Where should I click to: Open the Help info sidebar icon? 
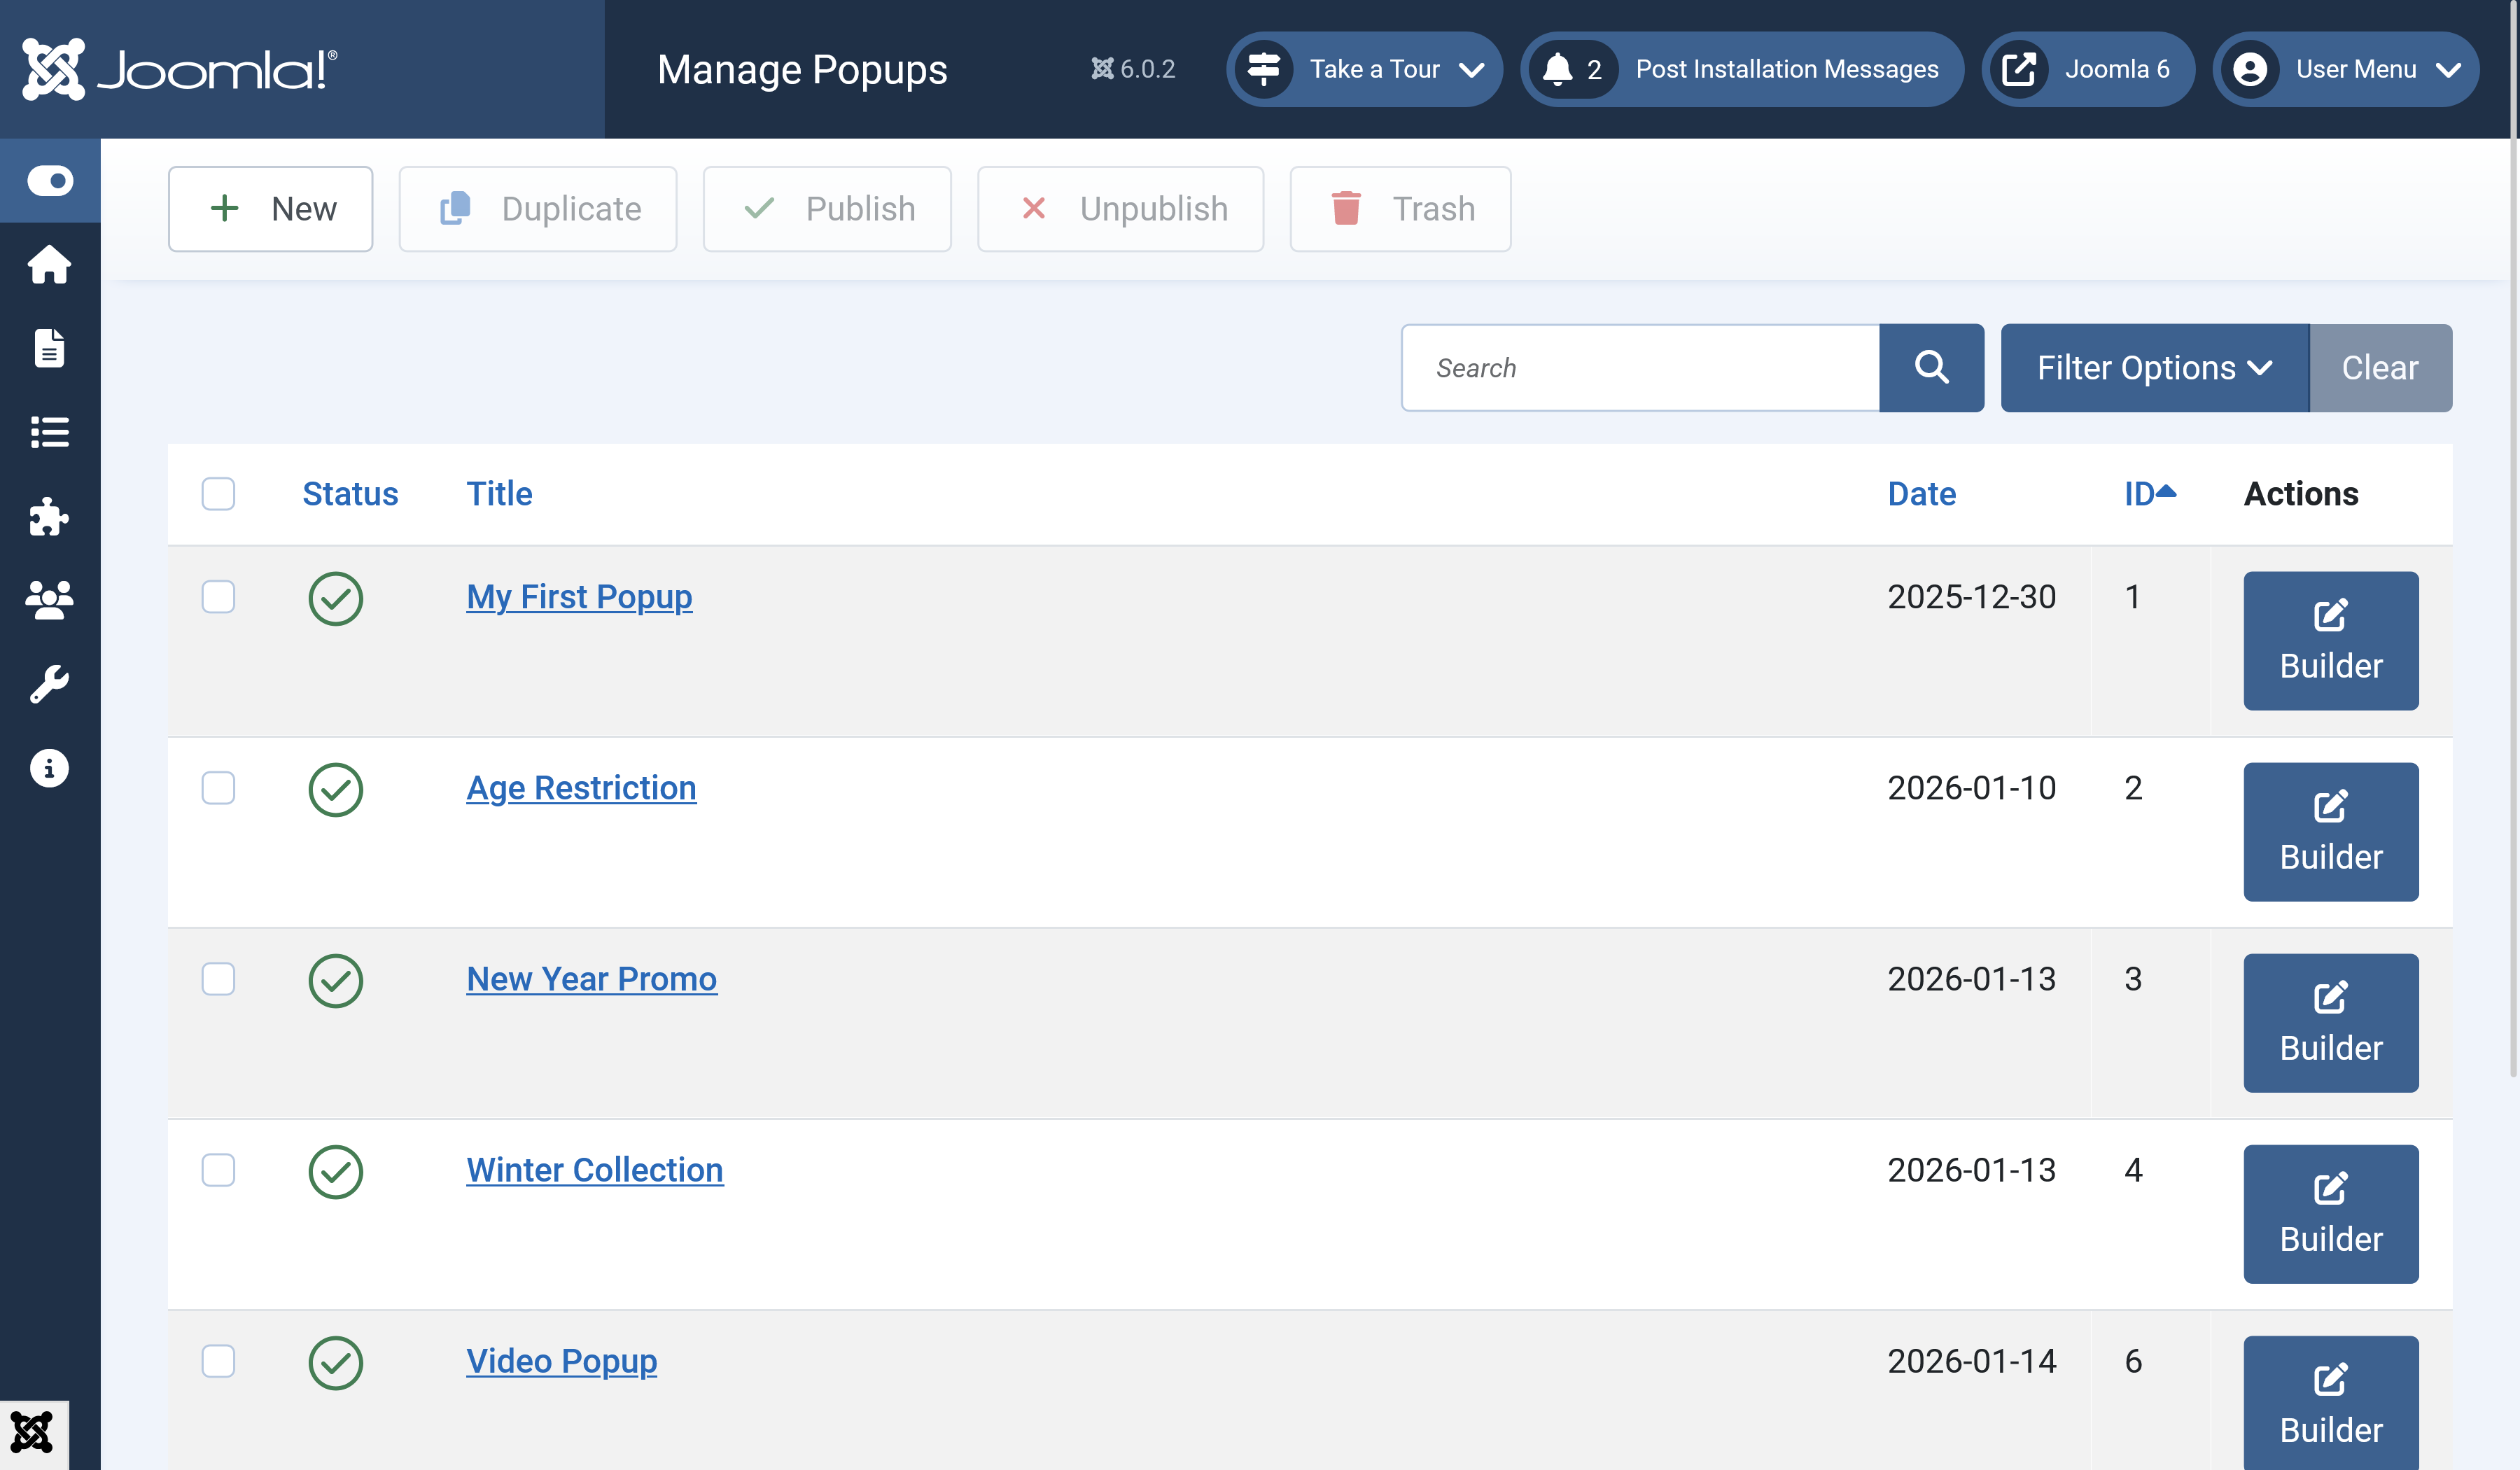(50, 768)
